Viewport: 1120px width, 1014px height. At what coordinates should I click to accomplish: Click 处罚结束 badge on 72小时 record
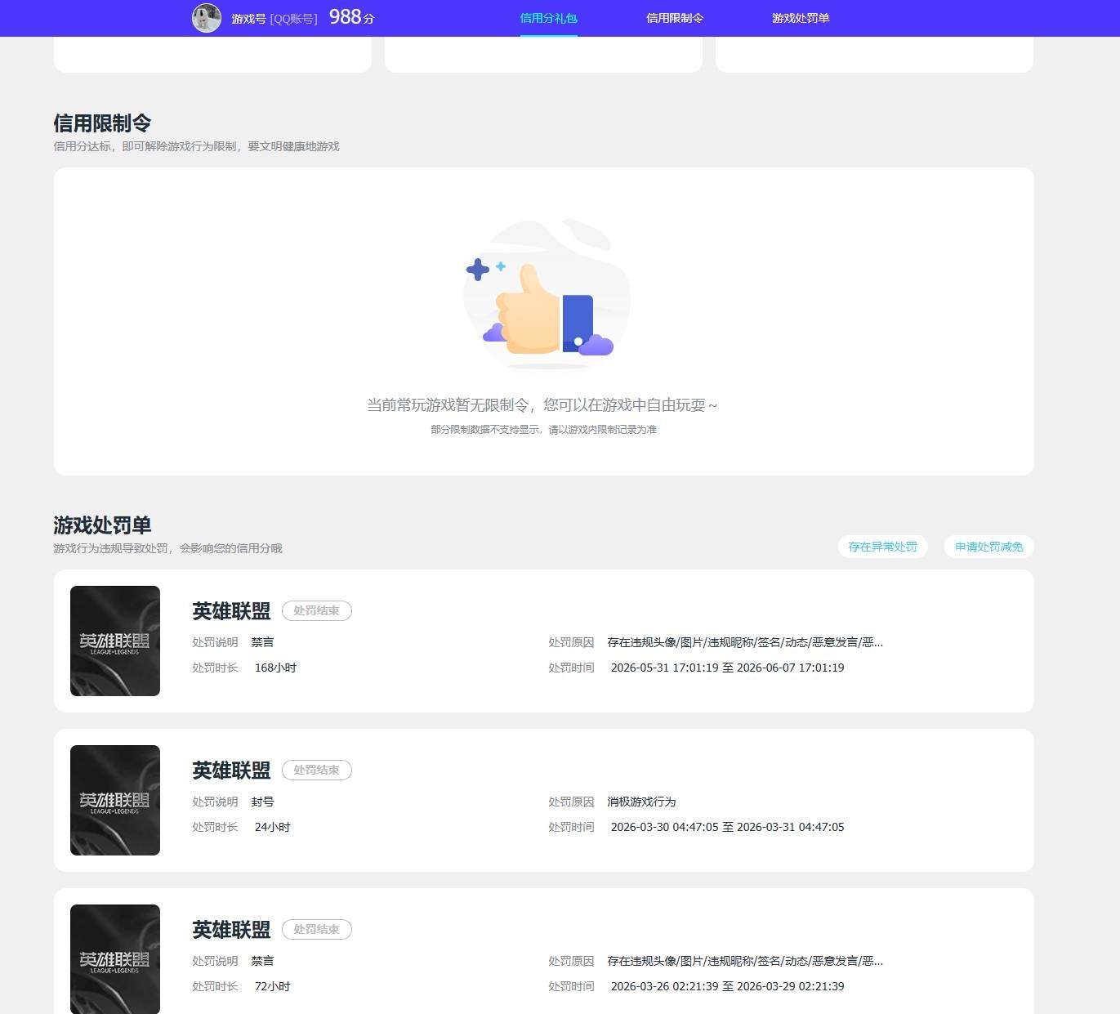[317, 929]
